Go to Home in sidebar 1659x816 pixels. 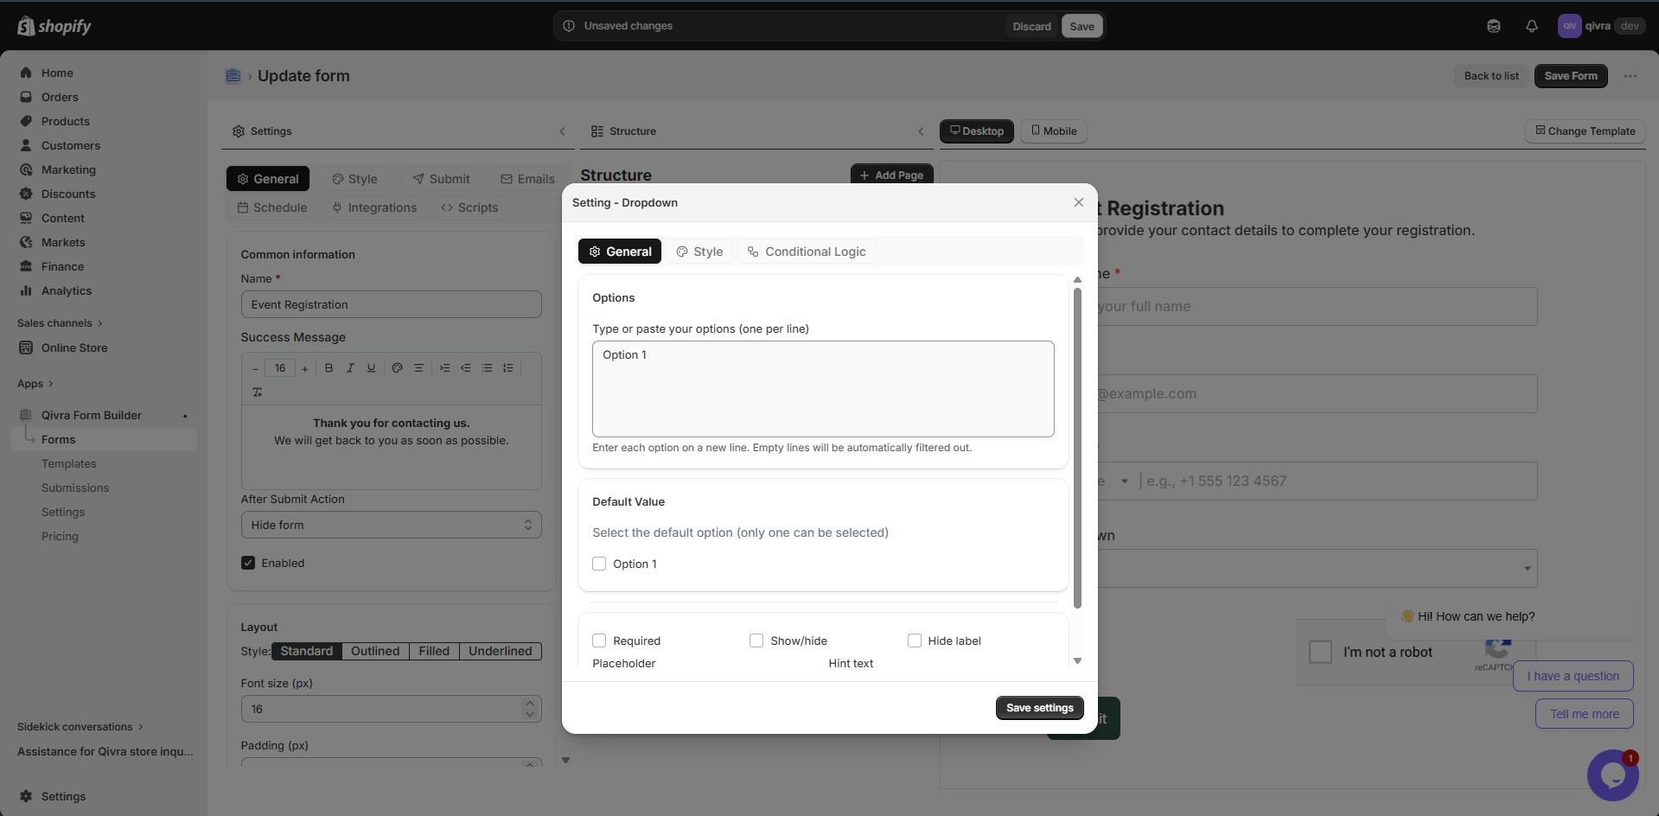click(57, 73)
